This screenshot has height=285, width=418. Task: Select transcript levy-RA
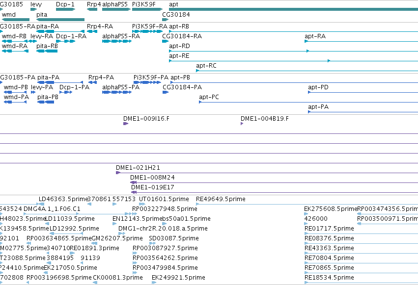pyautogui.click(x=42, y=36)
